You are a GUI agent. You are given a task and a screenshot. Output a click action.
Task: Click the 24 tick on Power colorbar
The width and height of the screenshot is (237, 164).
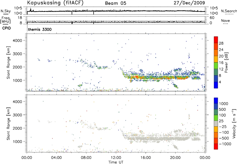pos(221,50)
